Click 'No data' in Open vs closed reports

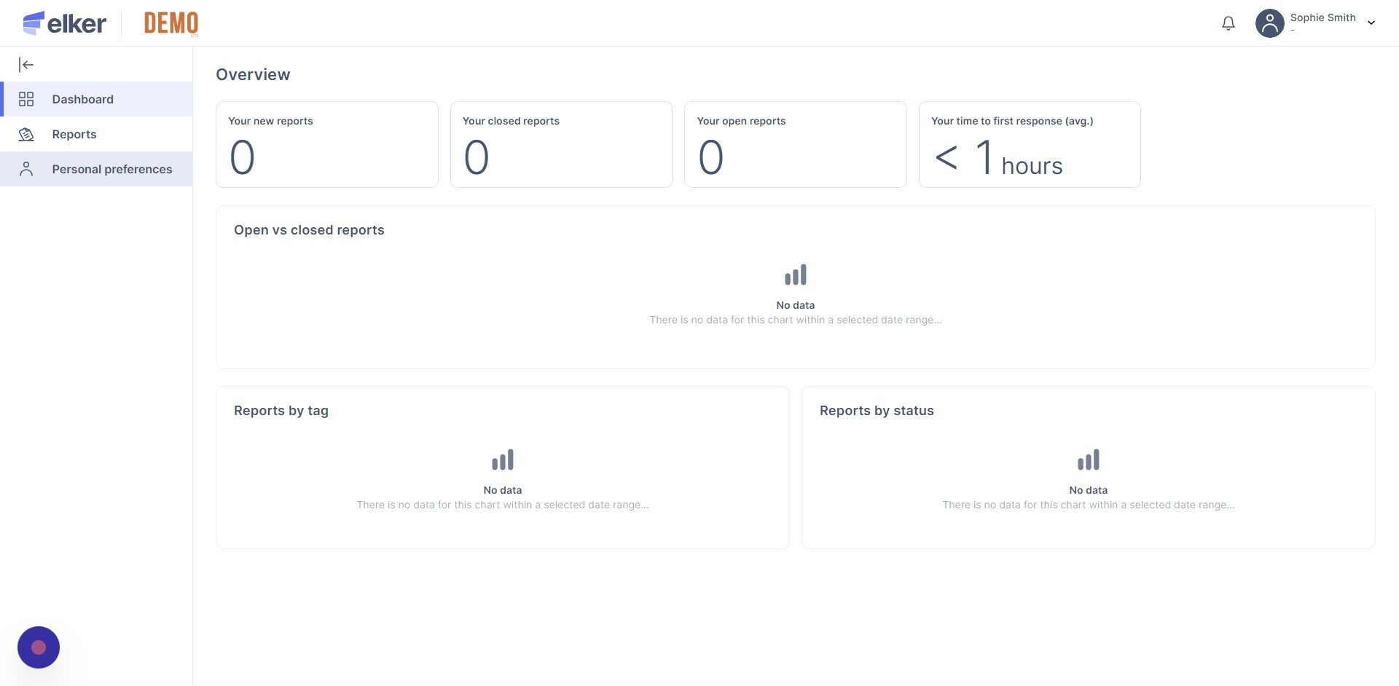tap(796, 305)
